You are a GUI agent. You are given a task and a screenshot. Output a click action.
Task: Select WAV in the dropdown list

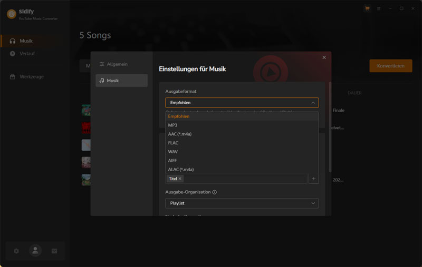click(x=173, y=152)
